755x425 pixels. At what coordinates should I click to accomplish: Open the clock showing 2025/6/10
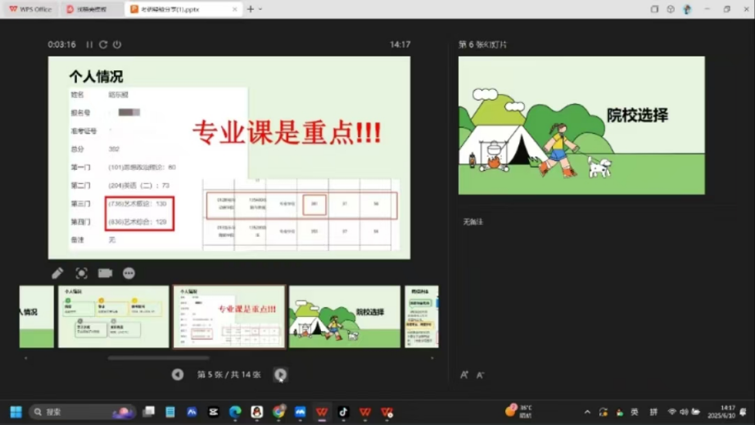(721, 412)
